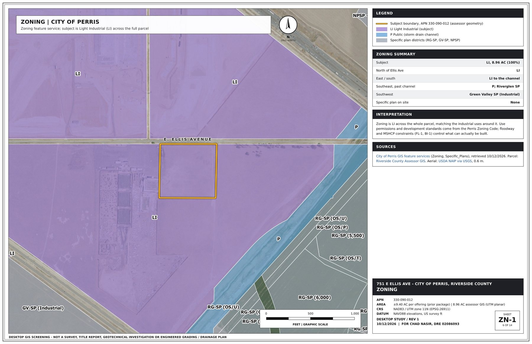Open the Riverside County Assessor GIS link
532x344 pixels.
(400, 161)
